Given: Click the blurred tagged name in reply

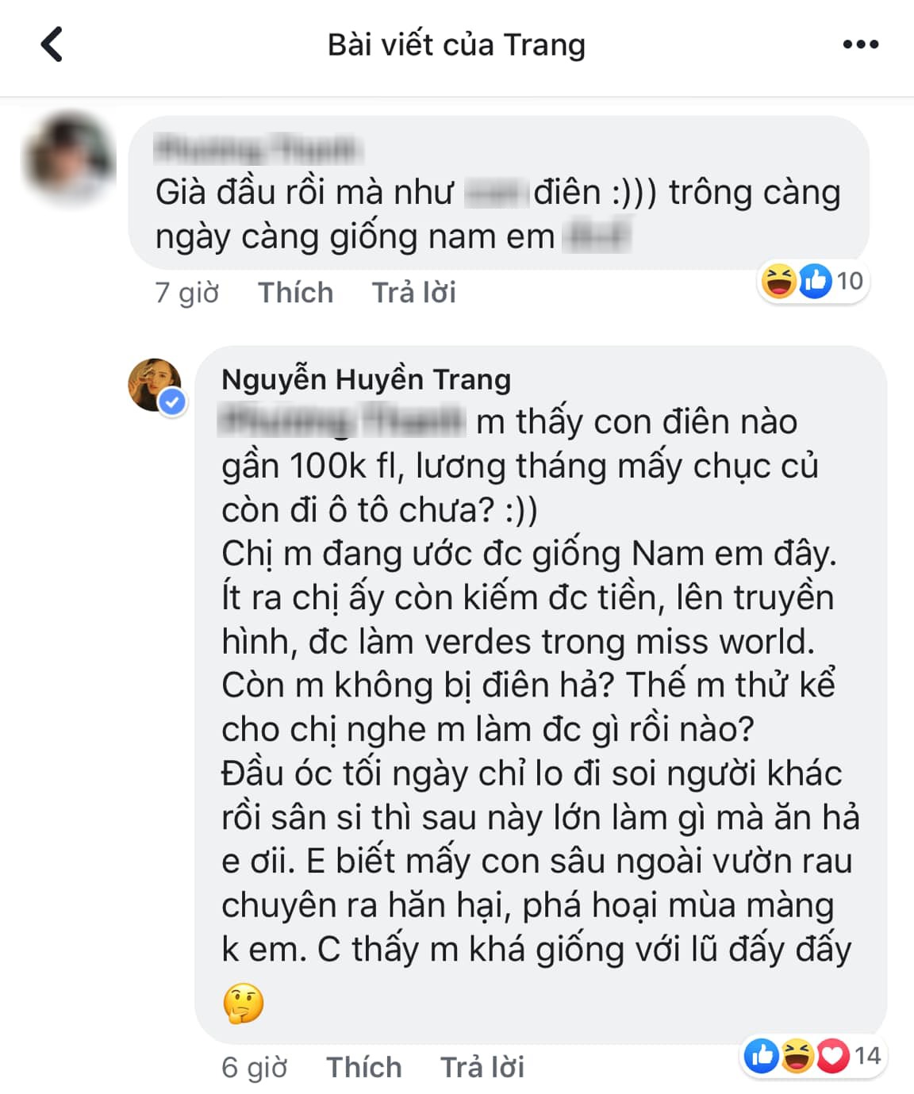Looking at the screenshot, I should tap(341, 421).
